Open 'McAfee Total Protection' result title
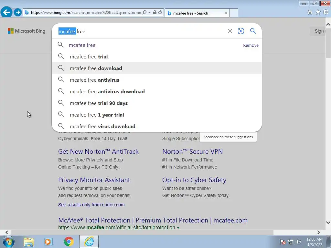Screen dimensions: 331x248 click(153, 220)
